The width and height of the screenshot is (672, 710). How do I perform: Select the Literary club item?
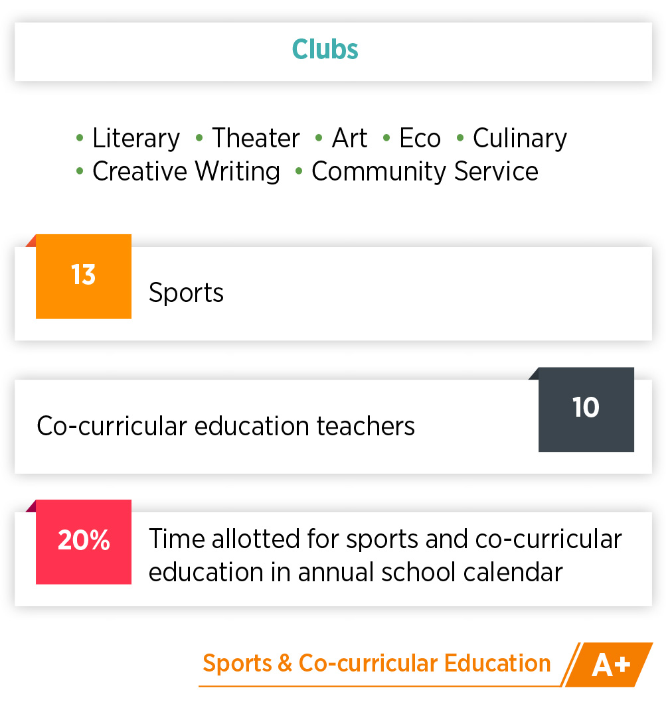point(136,137)
